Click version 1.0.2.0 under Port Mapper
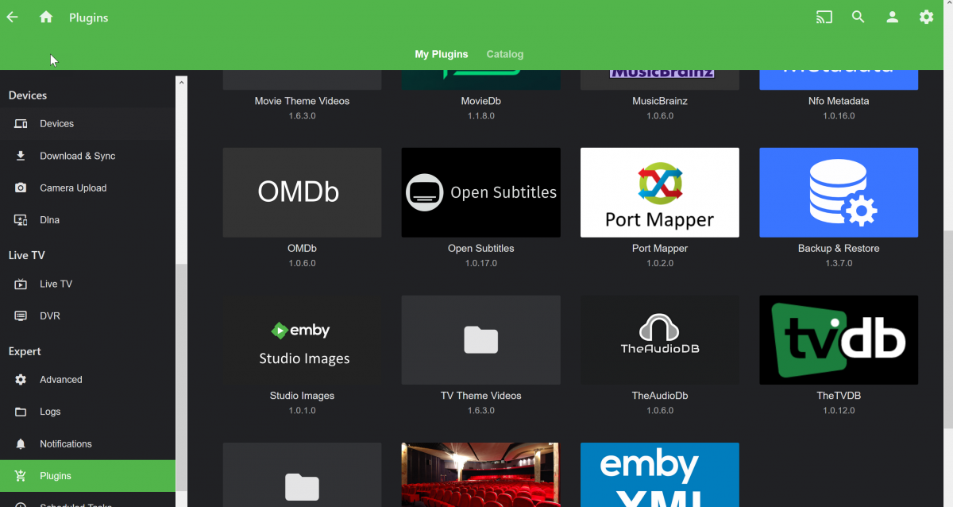Screen dimensions: 953x507 pos(660,263)
